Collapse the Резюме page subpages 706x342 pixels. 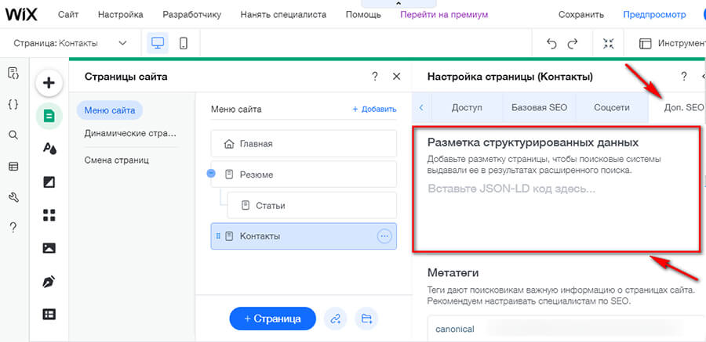(x=211, y=174)
